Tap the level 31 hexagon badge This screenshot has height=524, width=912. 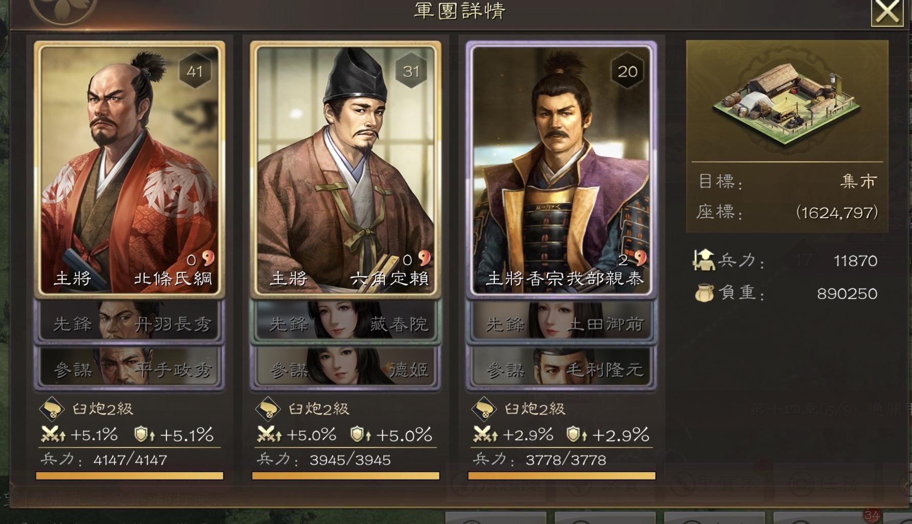point(411,71)
